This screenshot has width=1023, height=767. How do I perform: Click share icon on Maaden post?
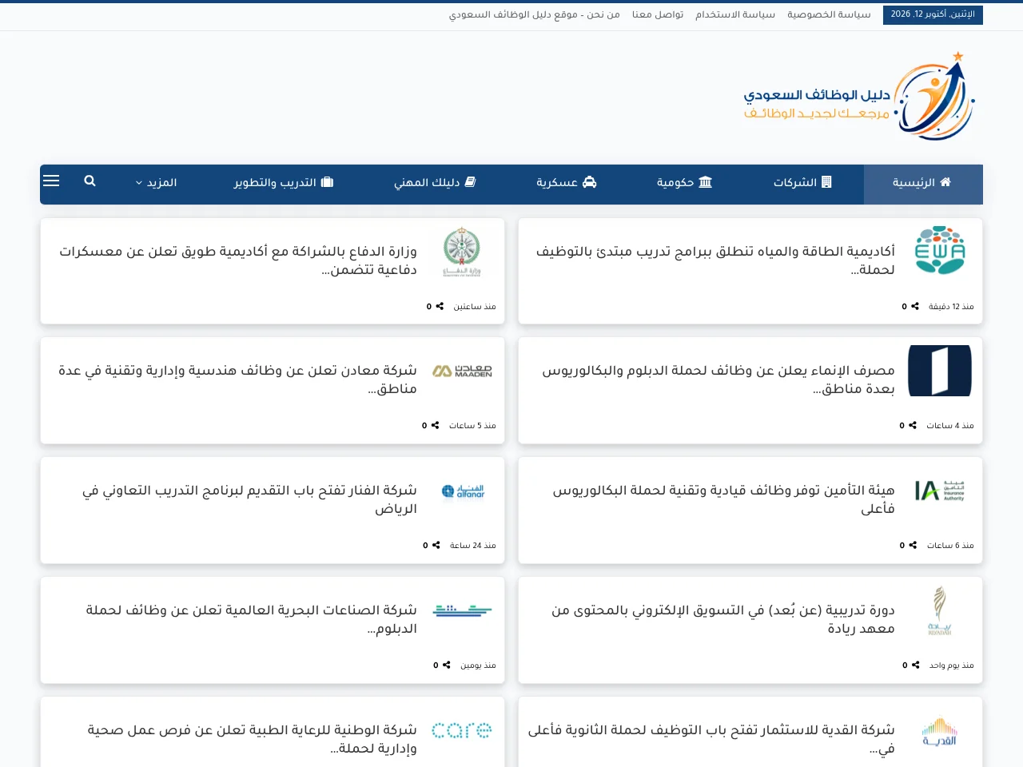click(x=436, y=425)
